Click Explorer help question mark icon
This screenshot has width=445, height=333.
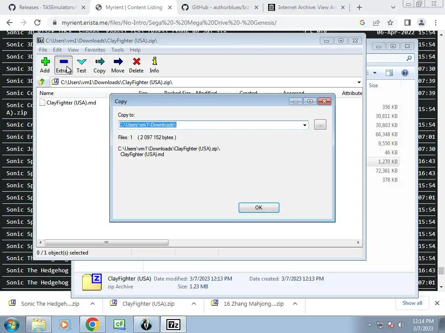[405, 73]
